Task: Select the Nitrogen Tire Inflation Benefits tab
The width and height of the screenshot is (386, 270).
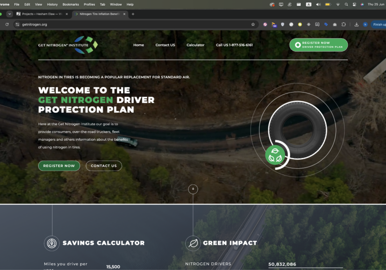Action: pos(99,14)
